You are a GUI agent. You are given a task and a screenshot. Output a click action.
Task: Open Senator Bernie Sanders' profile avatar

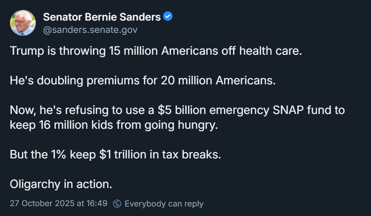click(23, 23)
